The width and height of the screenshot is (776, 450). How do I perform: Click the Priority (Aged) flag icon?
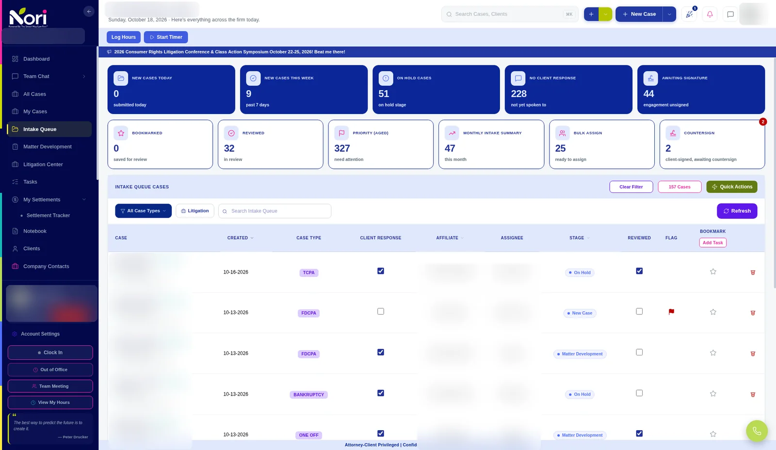pos(341,133)
